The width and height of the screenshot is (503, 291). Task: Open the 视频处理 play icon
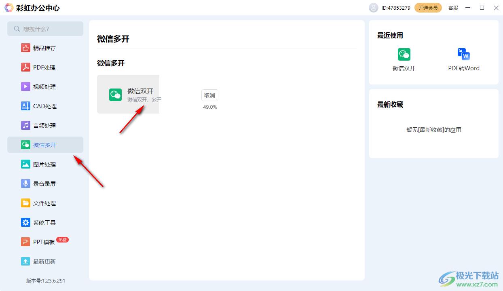(25, 87)
